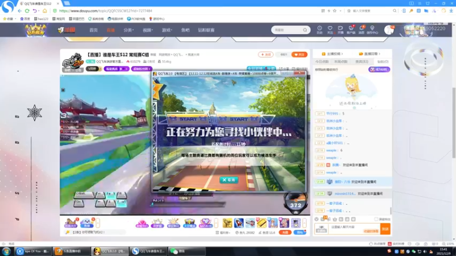The width and height of the screenshot is (456, 256).
Task: Expand 分类 navigation dropdown
Action: (x=128, y=30)
